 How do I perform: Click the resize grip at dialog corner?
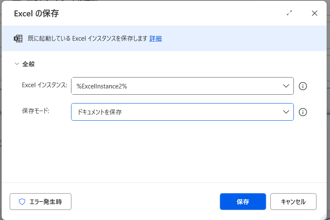pos(324,217)
